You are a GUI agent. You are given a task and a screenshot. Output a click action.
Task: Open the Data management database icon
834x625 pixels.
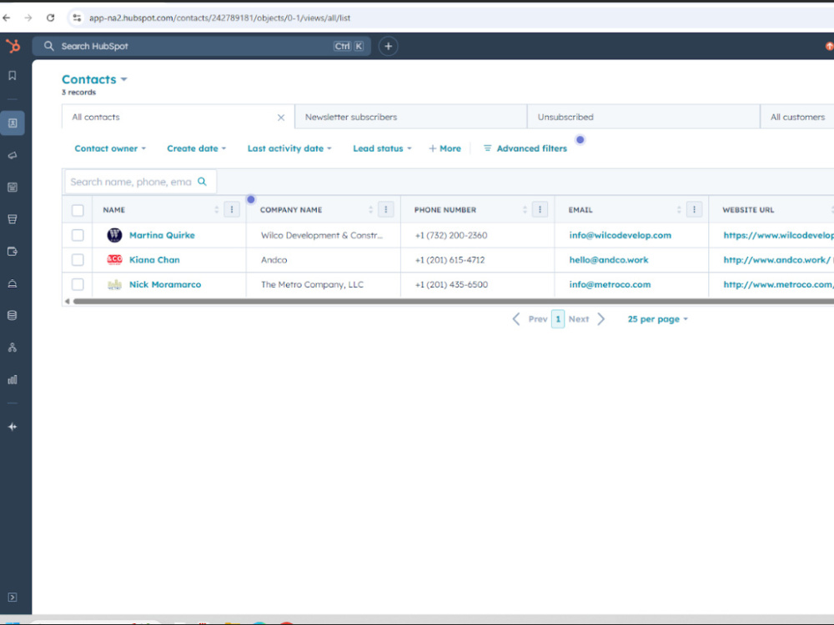pyautogui.click(x=13, y=315)
